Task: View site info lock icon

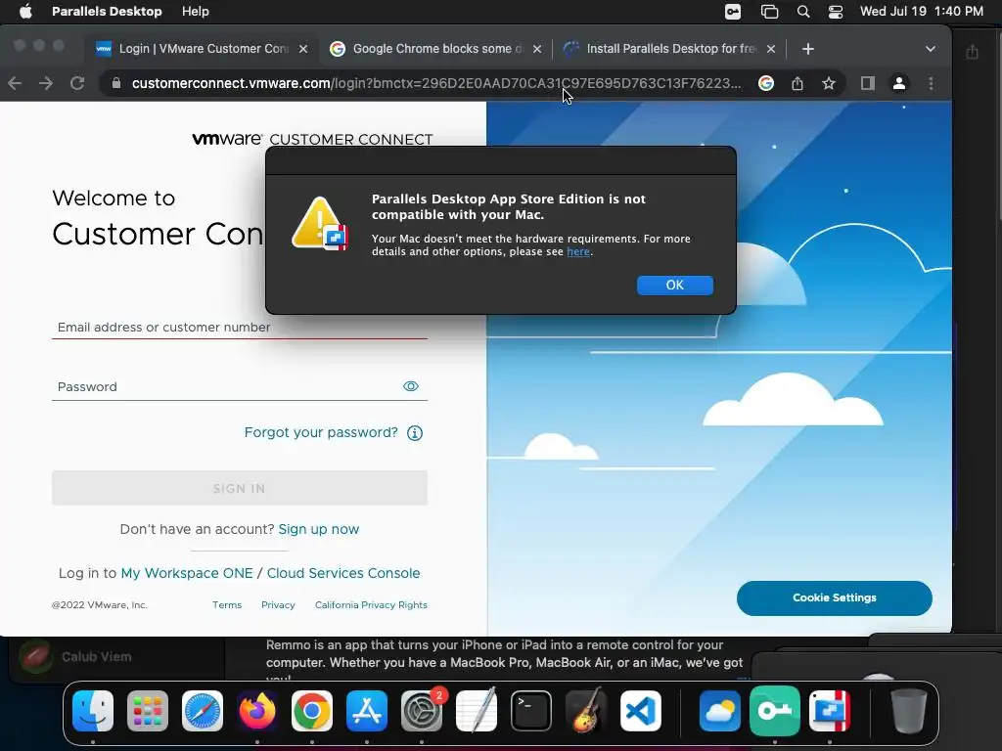Action: coord(115,83)
